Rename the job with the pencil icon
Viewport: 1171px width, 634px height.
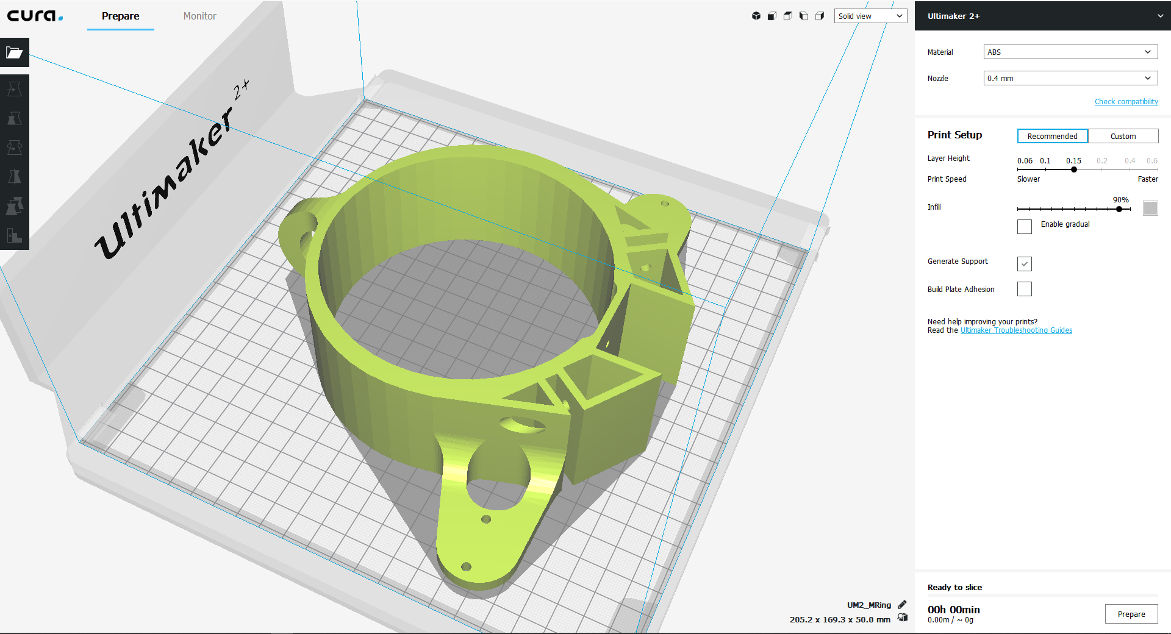pos(902,605)
